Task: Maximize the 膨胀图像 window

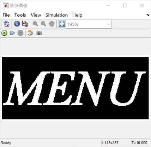Action: point(125,5)
